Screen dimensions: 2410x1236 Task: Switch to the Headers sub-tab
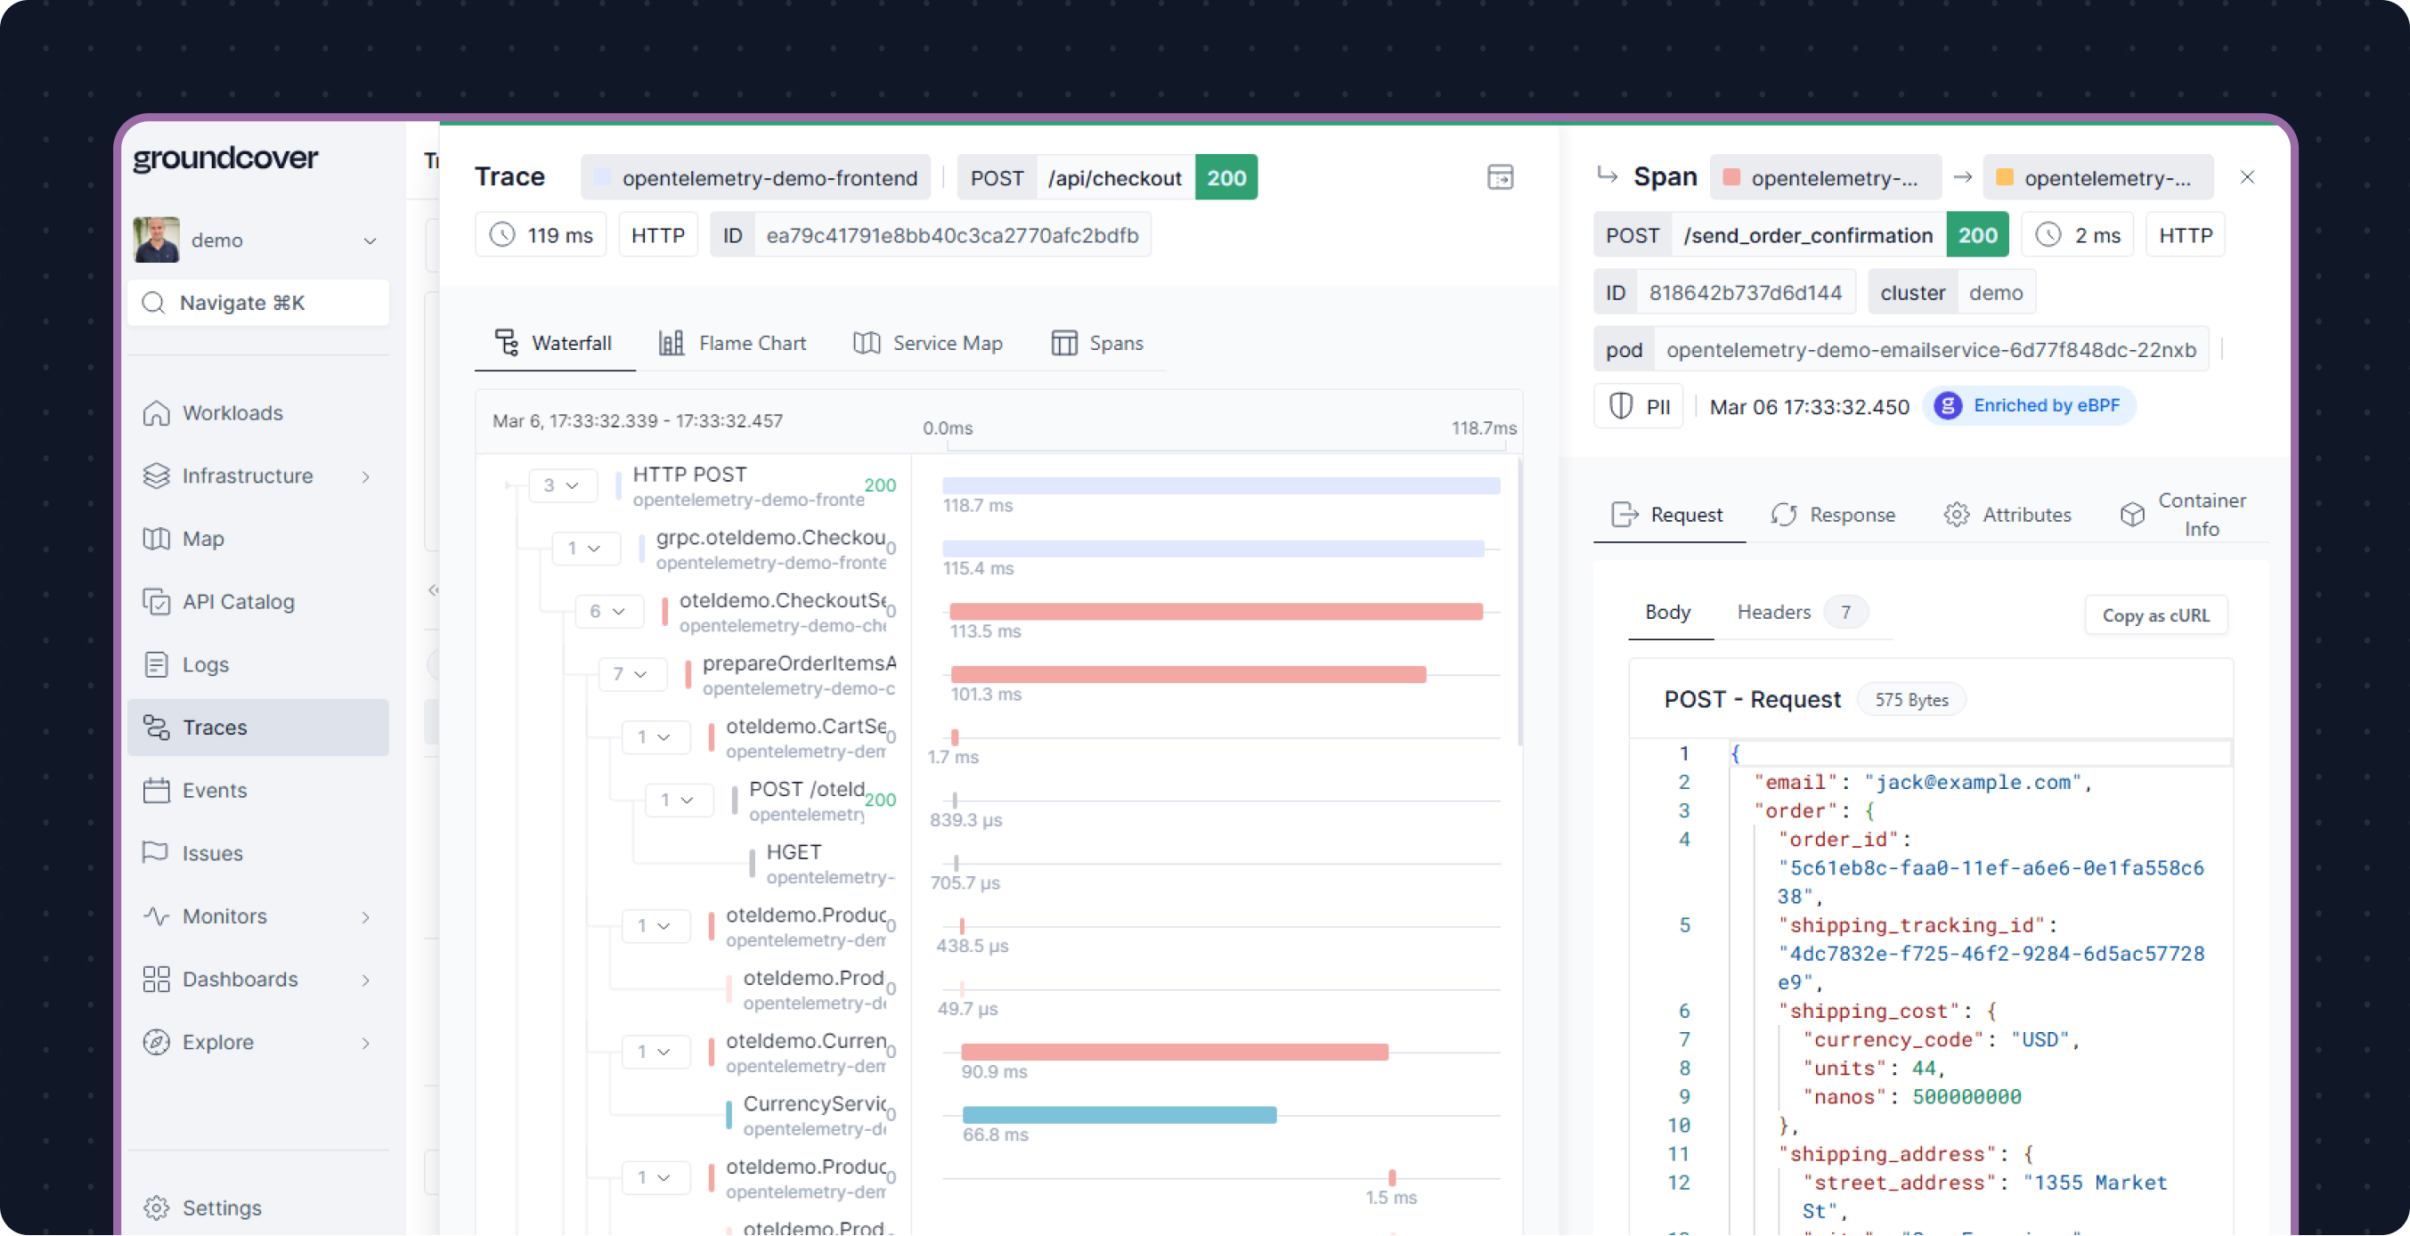(1773, 612)
